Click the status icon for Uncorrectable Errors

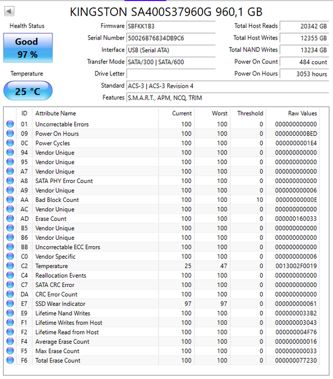[x=10, y=125]
